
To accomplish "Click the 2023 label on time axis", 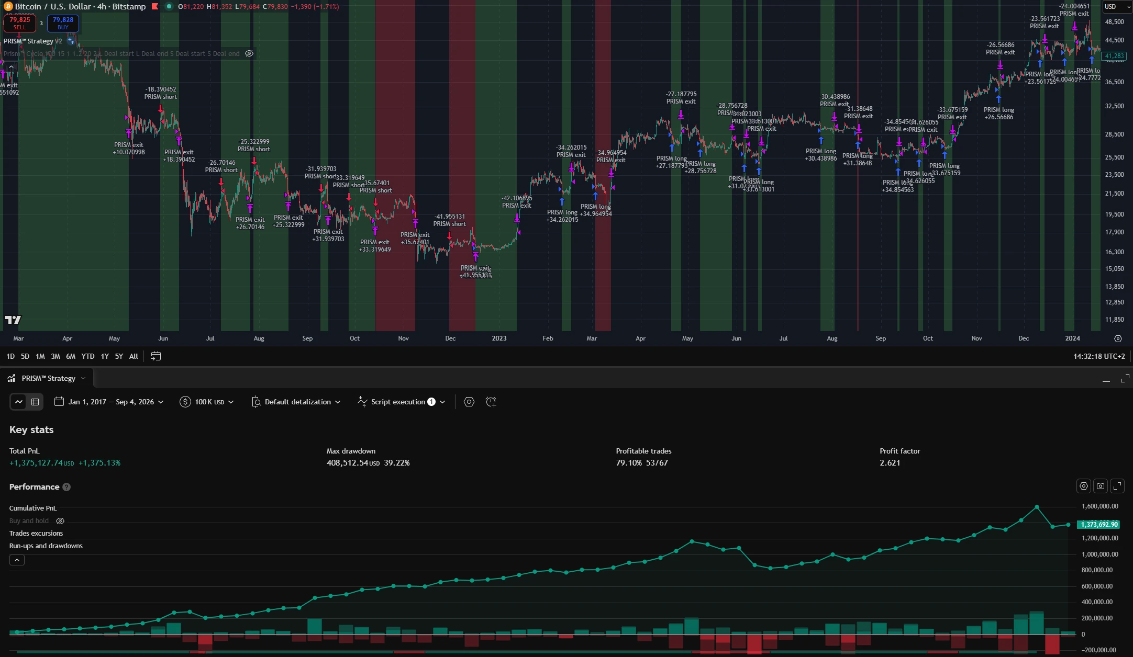I will tap(499, 338).
